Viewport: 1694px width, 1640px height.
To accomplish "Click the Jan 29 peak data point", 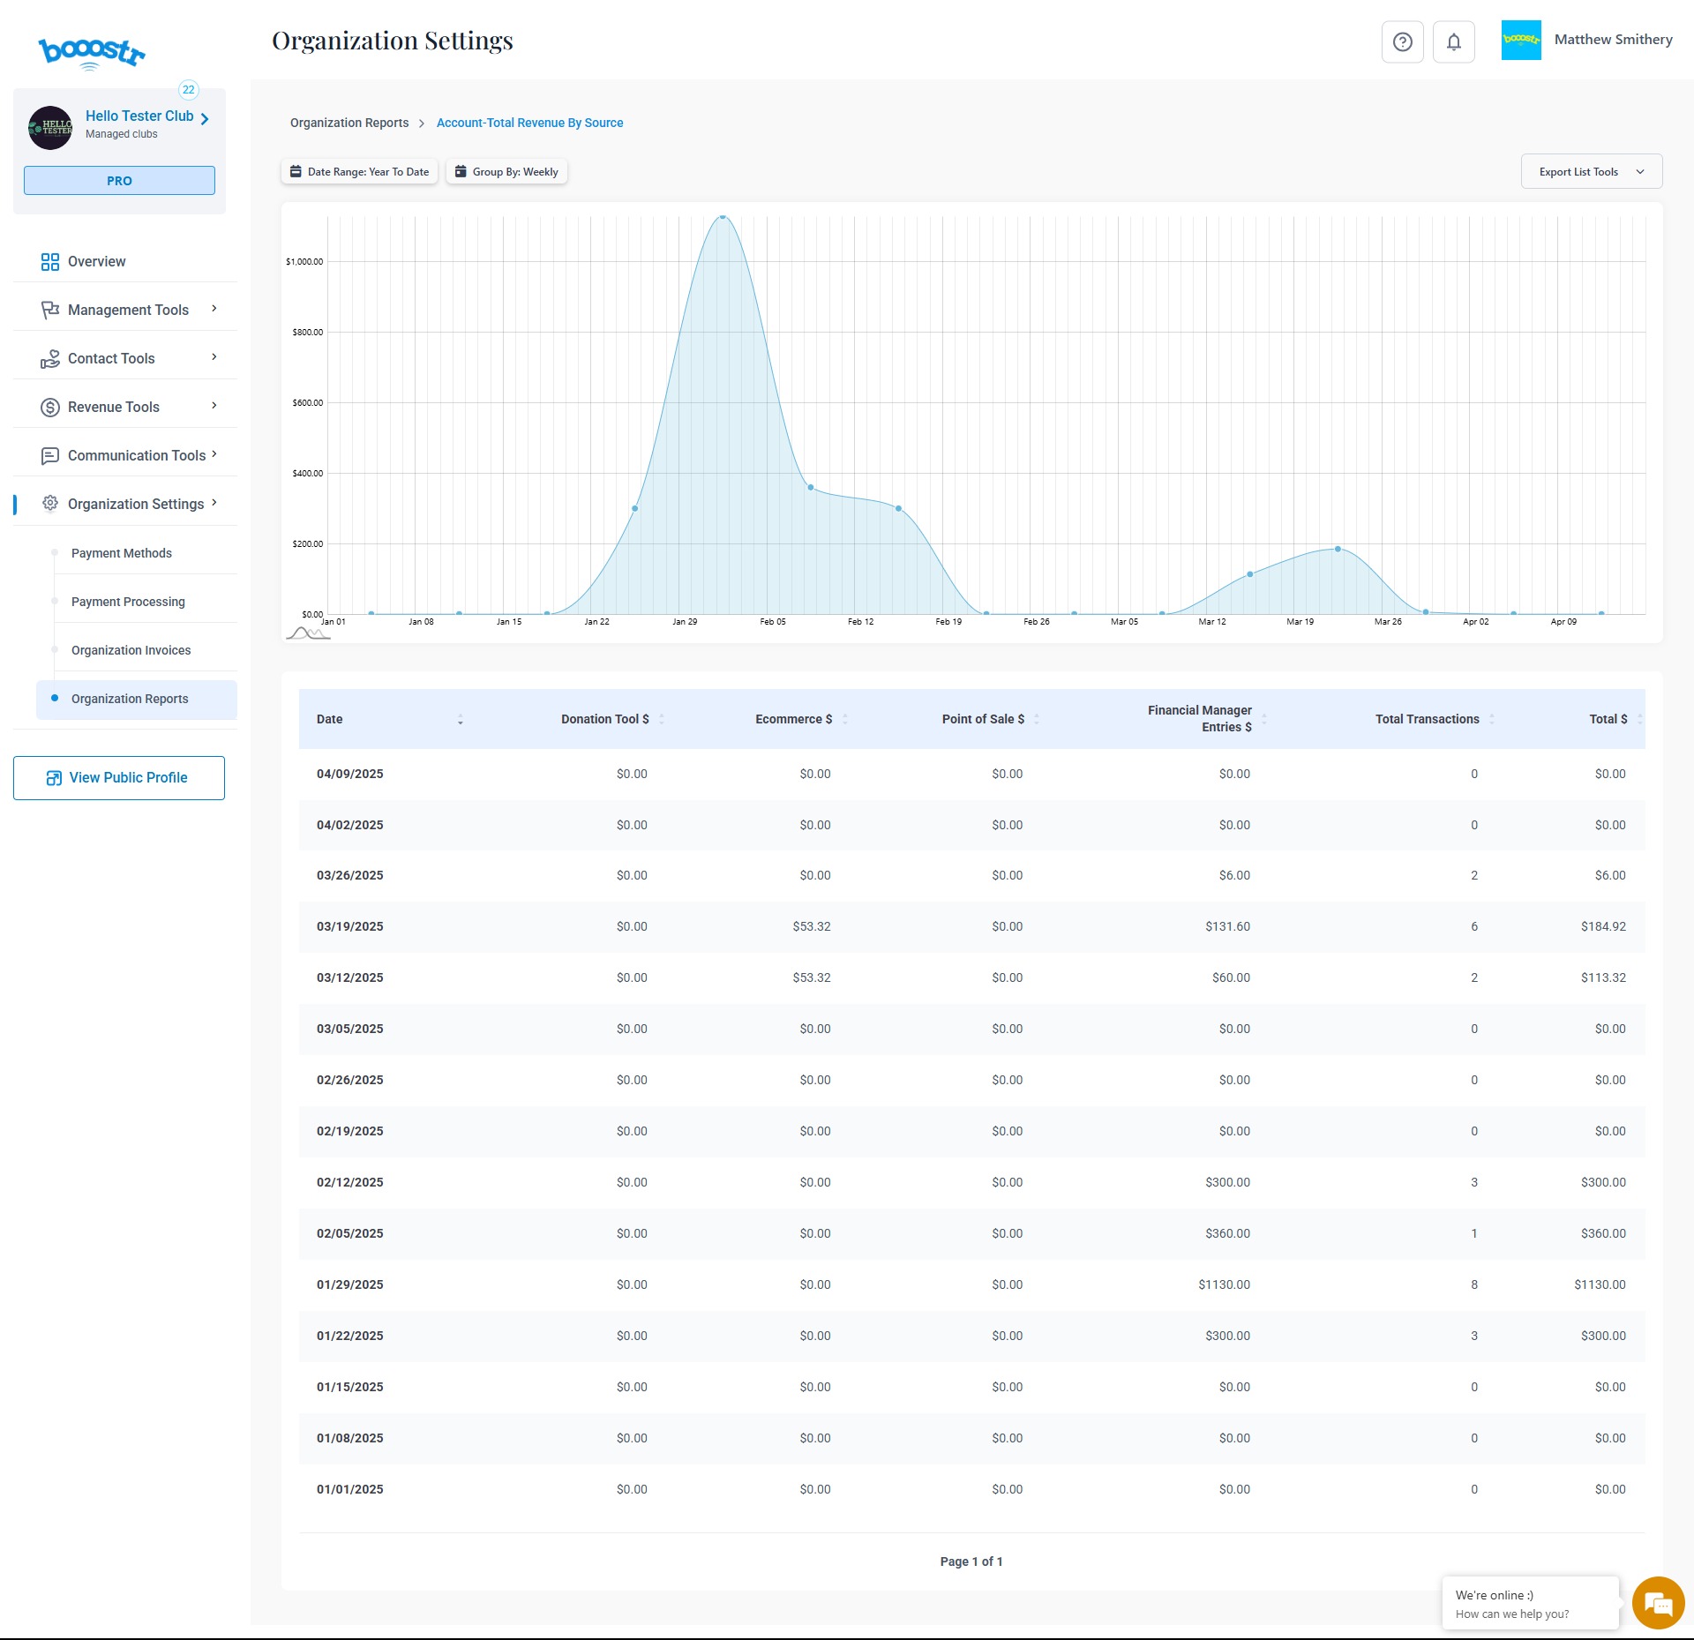I will (x=722, y=216).
